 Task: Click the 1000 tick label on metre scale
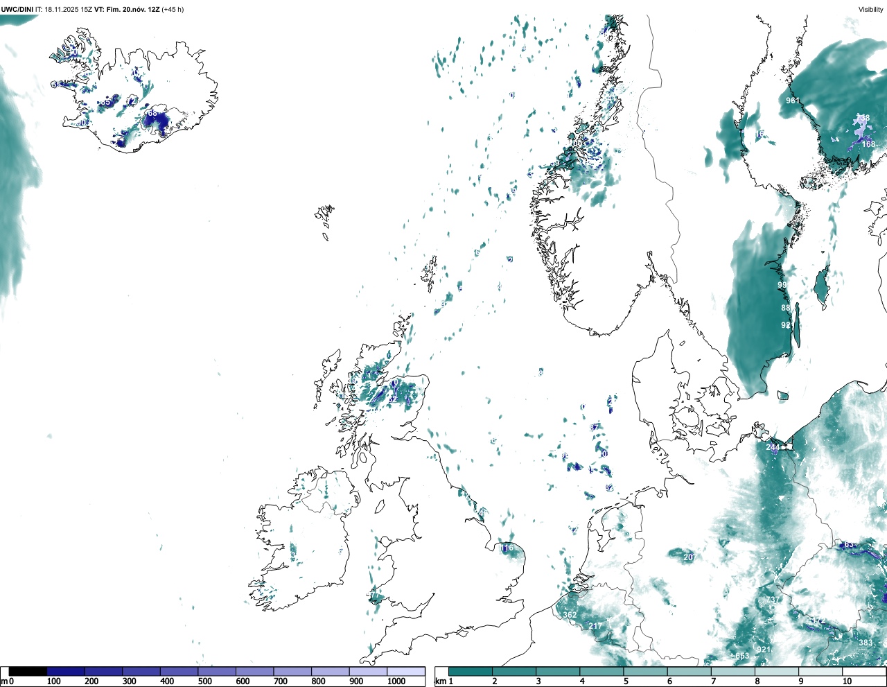[x=396, y=681]
